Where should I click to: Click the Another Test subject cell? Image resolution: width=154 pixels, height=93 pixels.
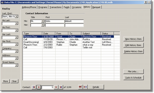91,42
